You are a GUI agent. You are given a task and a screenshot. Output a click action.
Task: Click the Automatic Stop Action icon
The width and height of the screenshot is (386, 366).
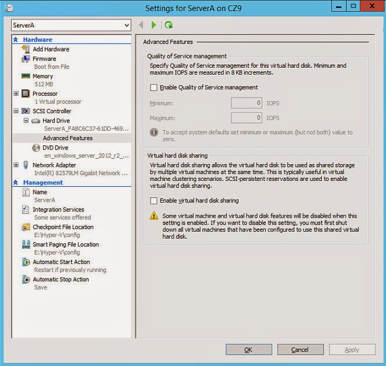click(26, 280)
